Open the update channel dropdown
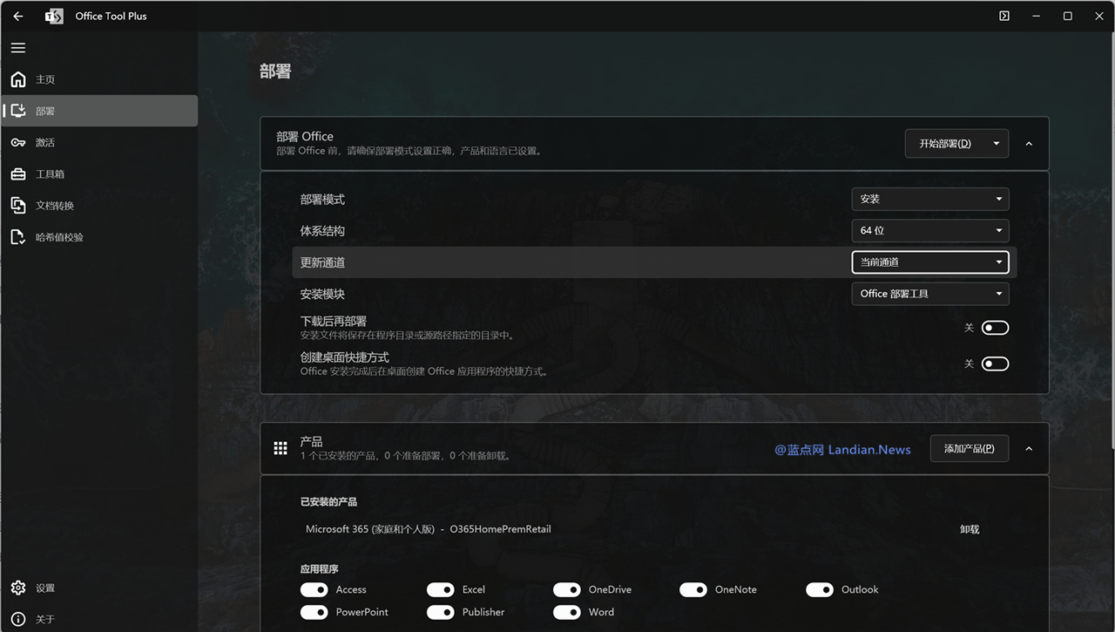 click(929, 262)
